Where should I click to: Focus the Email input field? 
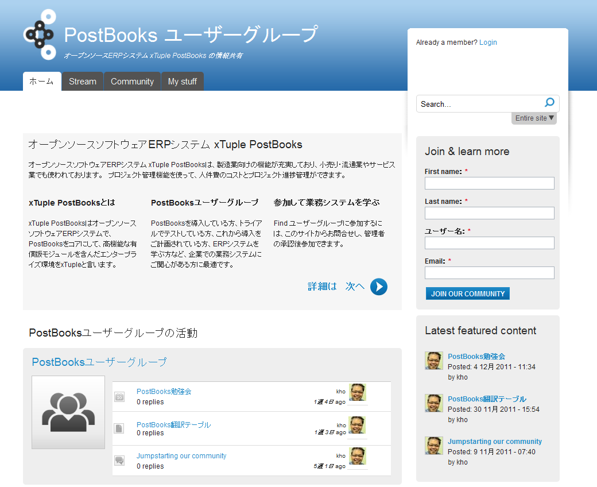(x=489, y=273)
